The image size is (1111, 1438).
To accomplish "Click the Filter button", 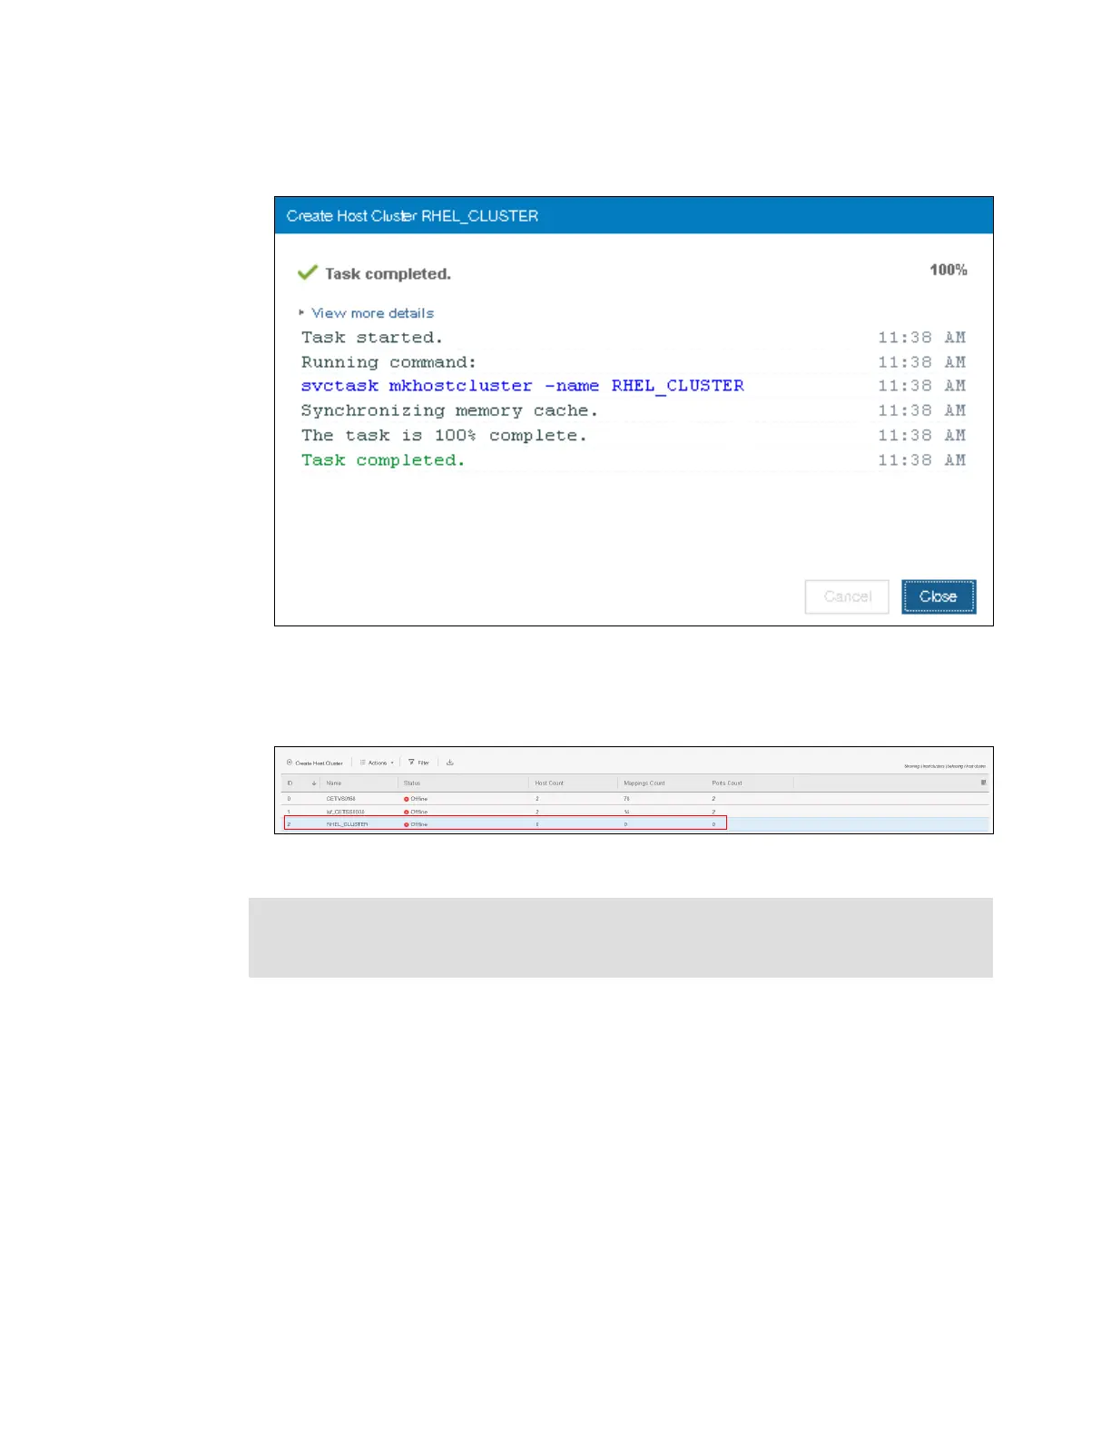I will point(418,763).
